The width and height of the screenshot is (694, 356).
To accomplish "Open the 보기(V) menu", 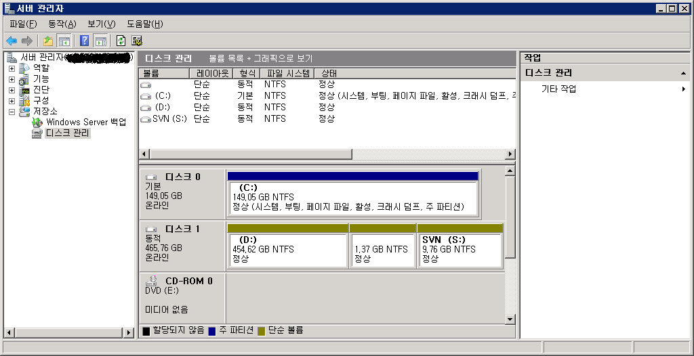I will pyautogui.click(x=101, y=24).
